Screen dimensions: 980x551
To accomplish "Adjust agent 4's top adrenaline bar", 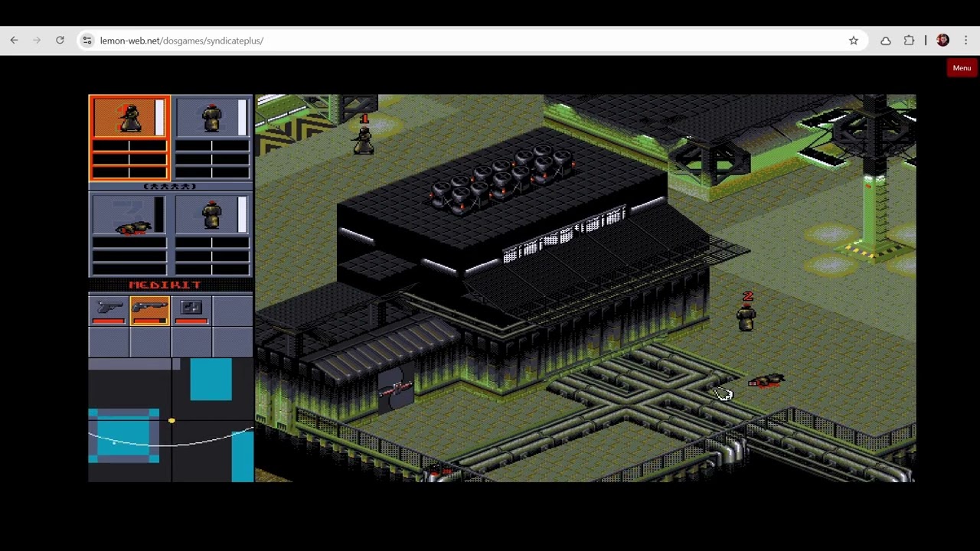I will [x=212, y=243].
